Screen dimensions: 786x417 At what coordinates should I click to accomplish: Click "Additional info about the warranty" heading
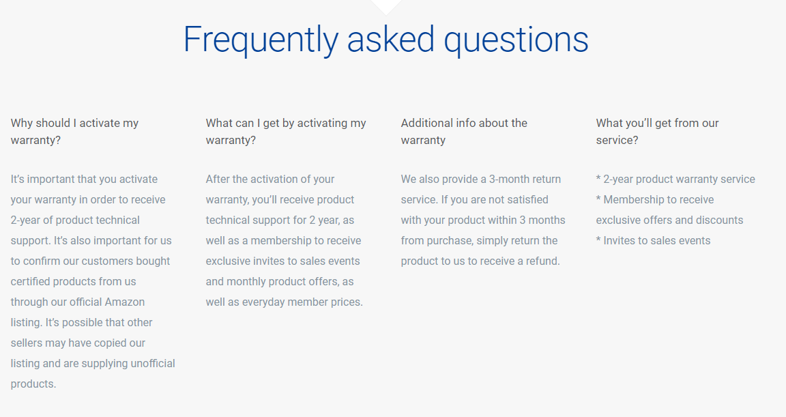pos(464,132)
